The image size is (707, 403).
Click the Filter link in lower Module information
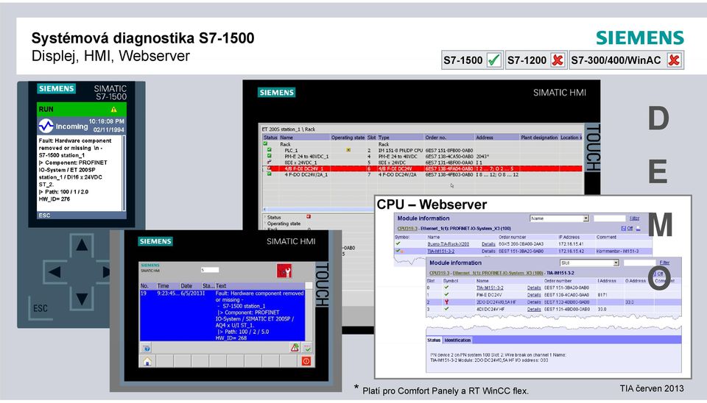point(664,263)
